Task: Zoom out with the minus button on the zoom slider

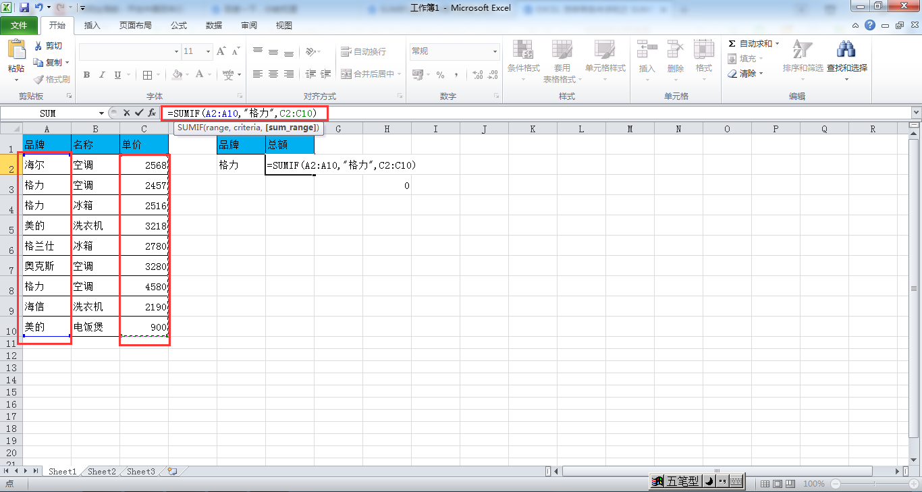Action: [x=836, y=484]
